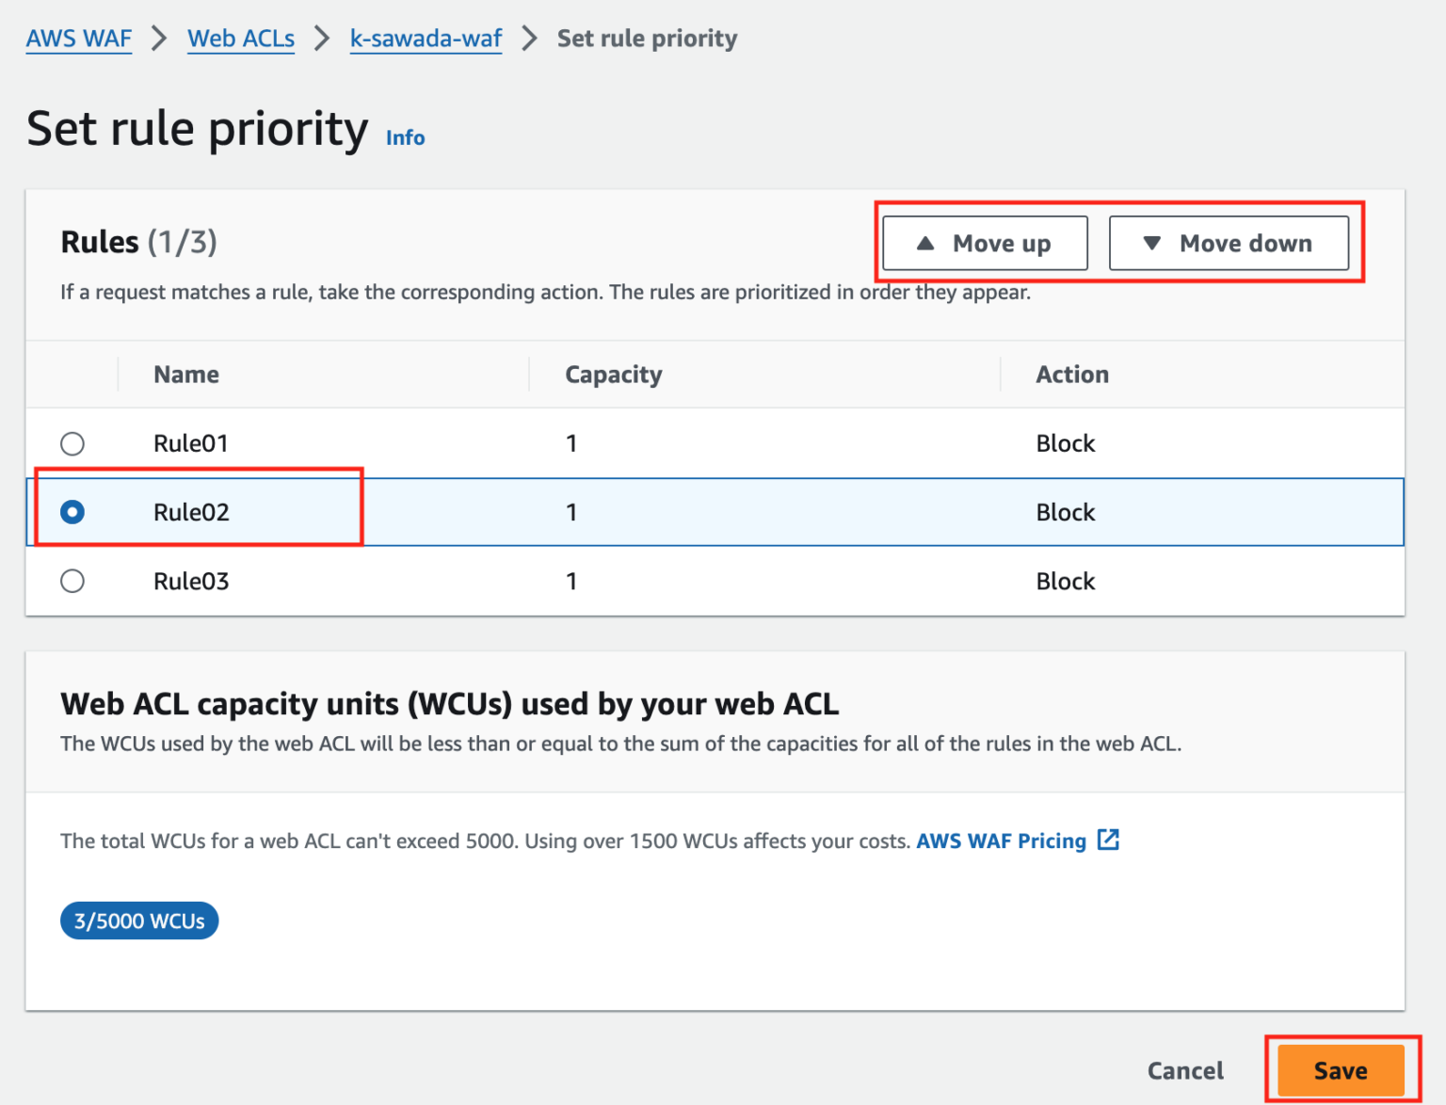Open the k-sawada-waf web ACL breadcrumb
The image size is (1446, 1105).
pos(426,39)
